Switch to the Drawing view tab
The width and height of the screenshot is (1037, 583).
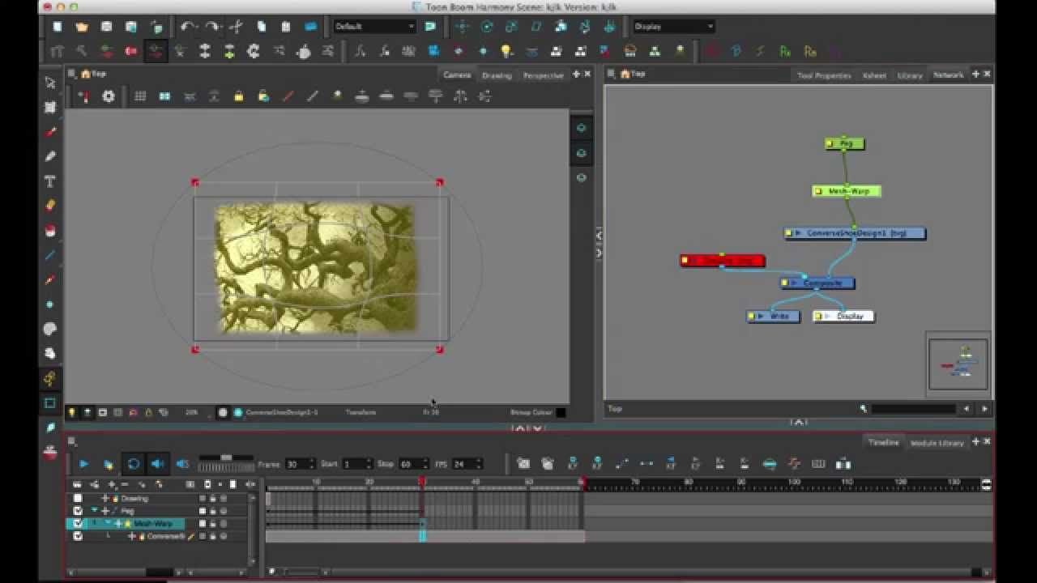497,75
